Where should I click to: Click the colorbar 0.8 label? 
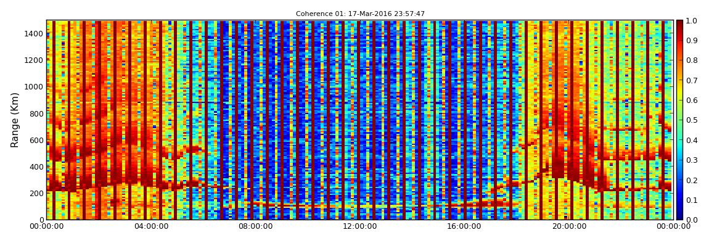point(692,61)
